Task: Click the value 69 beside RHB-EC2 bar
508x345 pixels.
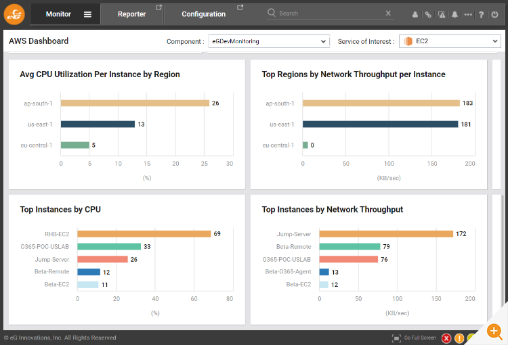Action: tap(217, 233)
